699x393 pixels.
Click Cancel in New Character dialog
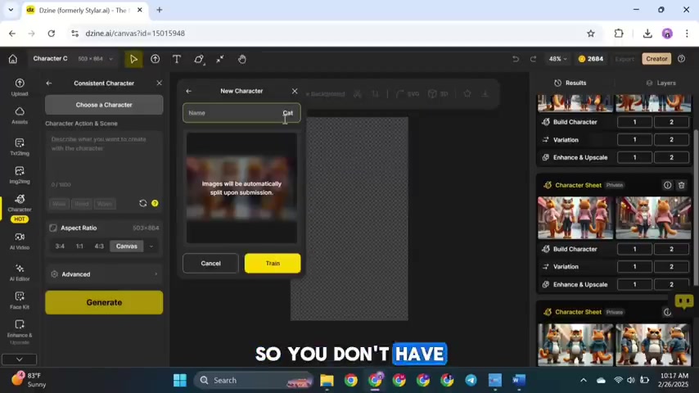point(210,263)
